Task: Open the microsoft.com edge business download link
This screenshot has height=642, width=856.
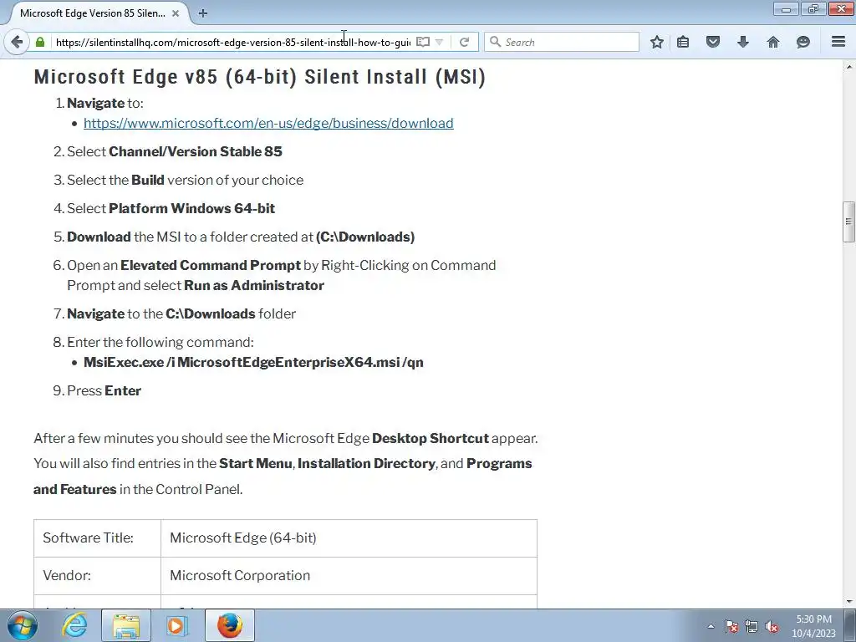Action: (x=268, y=123)
